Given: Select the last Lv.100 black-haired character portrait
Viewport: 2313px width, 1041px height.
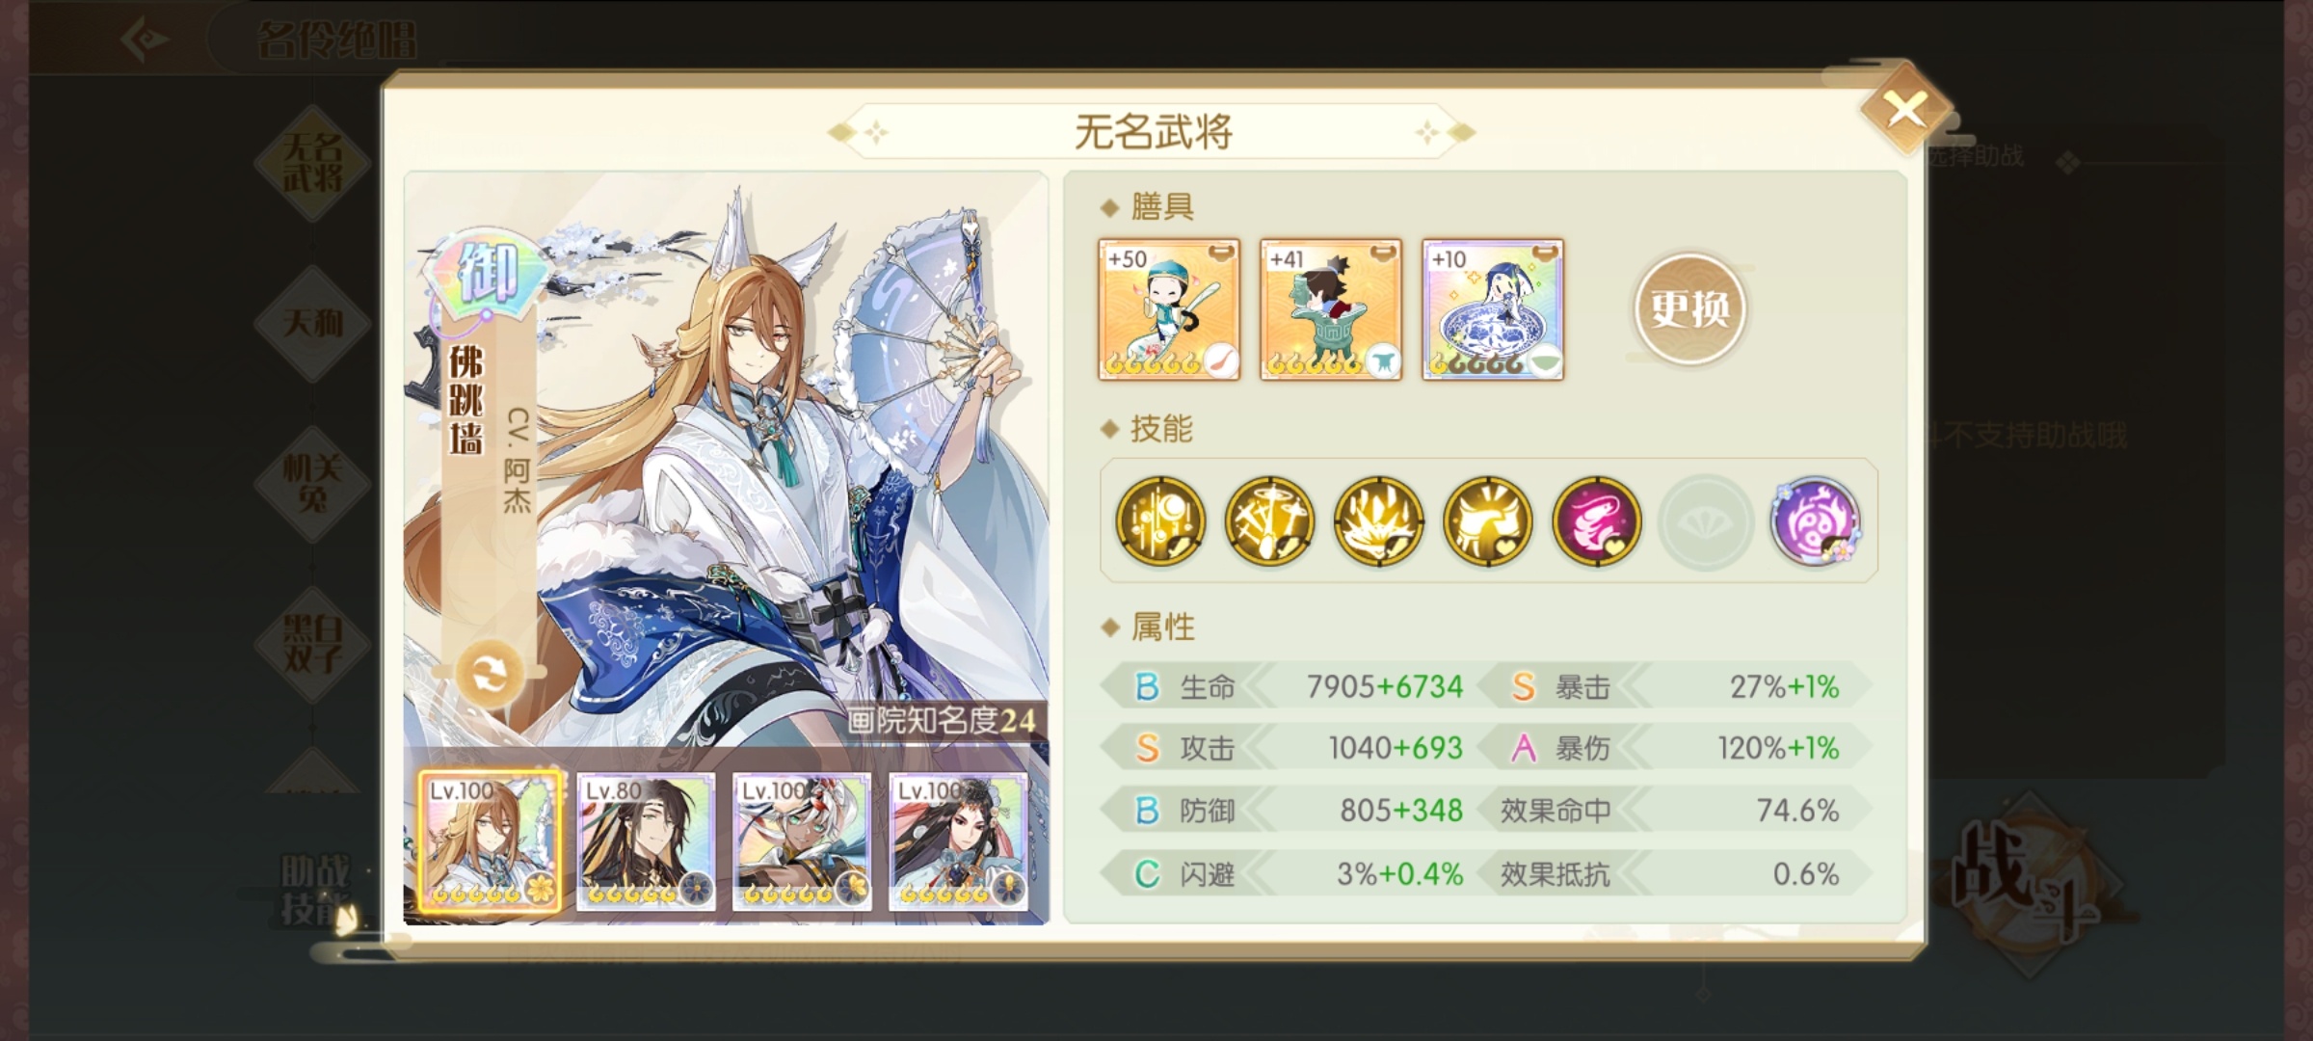Looking at the screenshot, I should click(958, 841).
